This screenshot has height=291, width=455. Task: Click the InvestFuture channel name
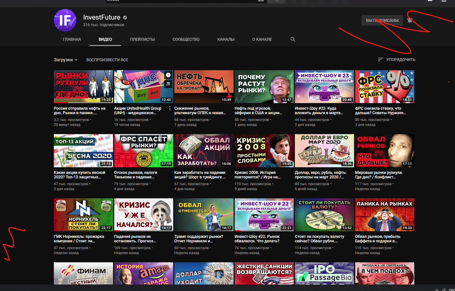click(x=102, y=17)
